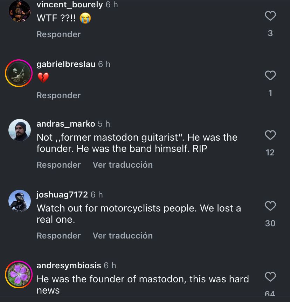This screenshot has width=290, height=302.
Task: Reply to andras_marko's comment
Action: [58, 165]
